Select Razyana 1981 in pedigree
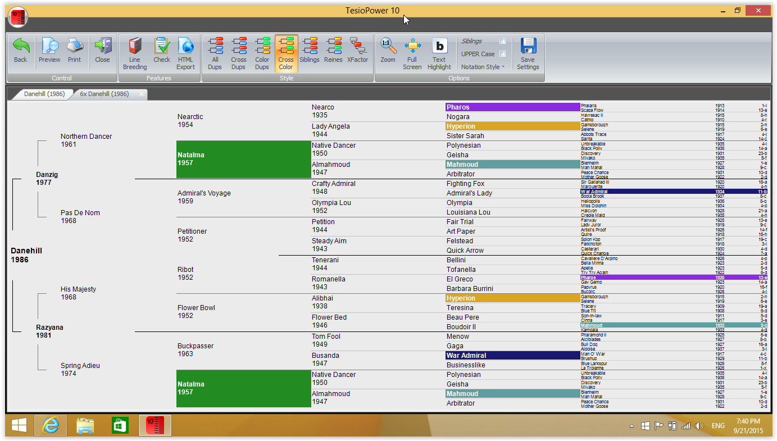Image resolution: width=777 pixels, height=441 pixels. 49,331
